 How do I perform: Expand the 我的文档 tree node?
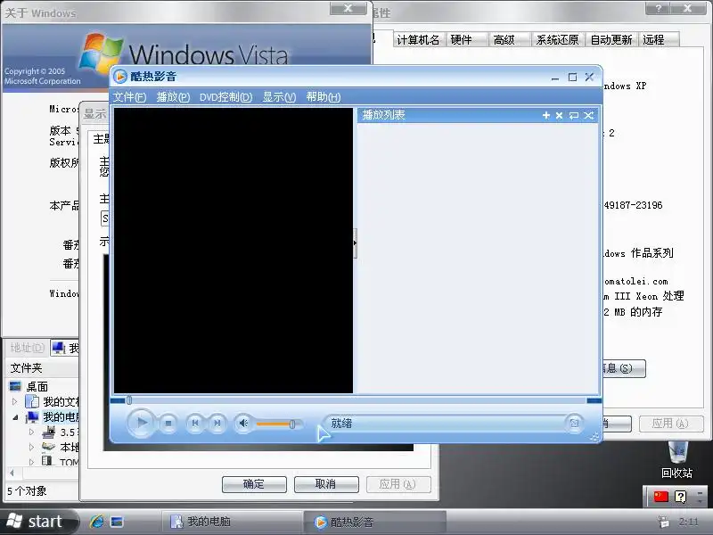click(14, 402)
